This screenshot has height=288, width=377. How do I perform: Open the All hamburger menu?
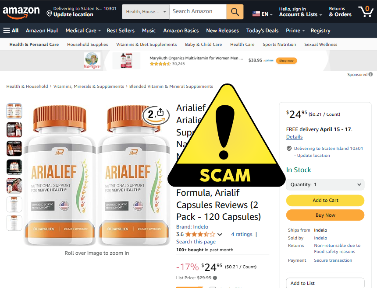[11, 31]
